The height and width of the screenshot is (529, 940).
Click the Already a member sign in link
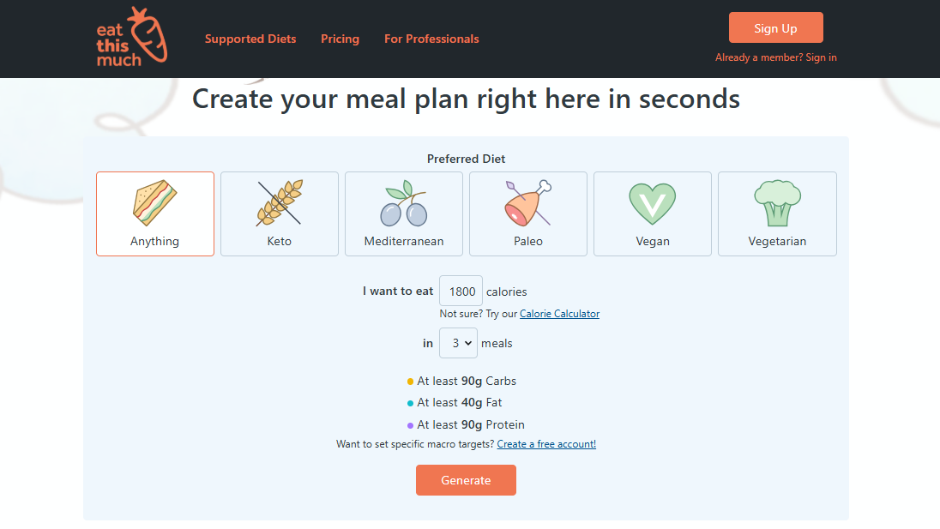point(776,57)
